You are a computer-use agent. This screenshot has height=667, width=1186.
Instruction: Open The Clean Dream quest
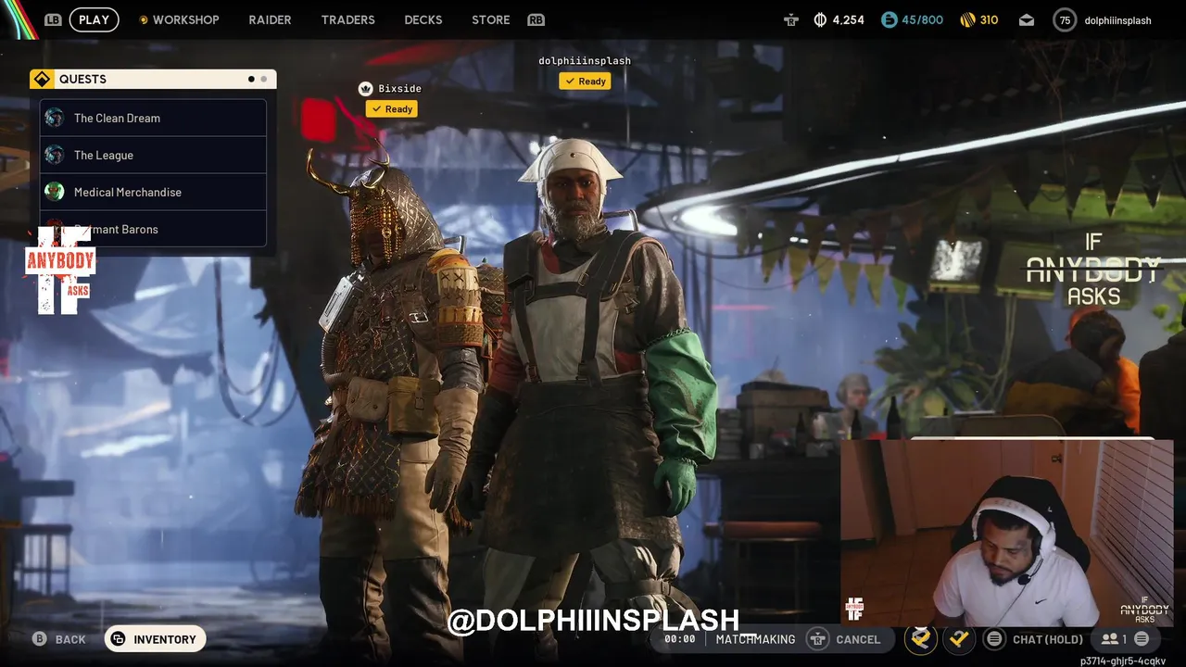tap(153, 118)
